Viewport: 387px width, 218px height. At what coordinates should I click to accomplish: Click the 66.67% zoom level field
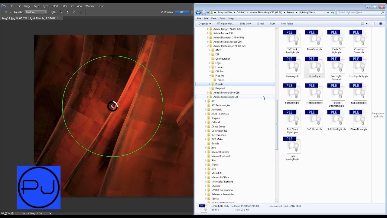[5, 213]
